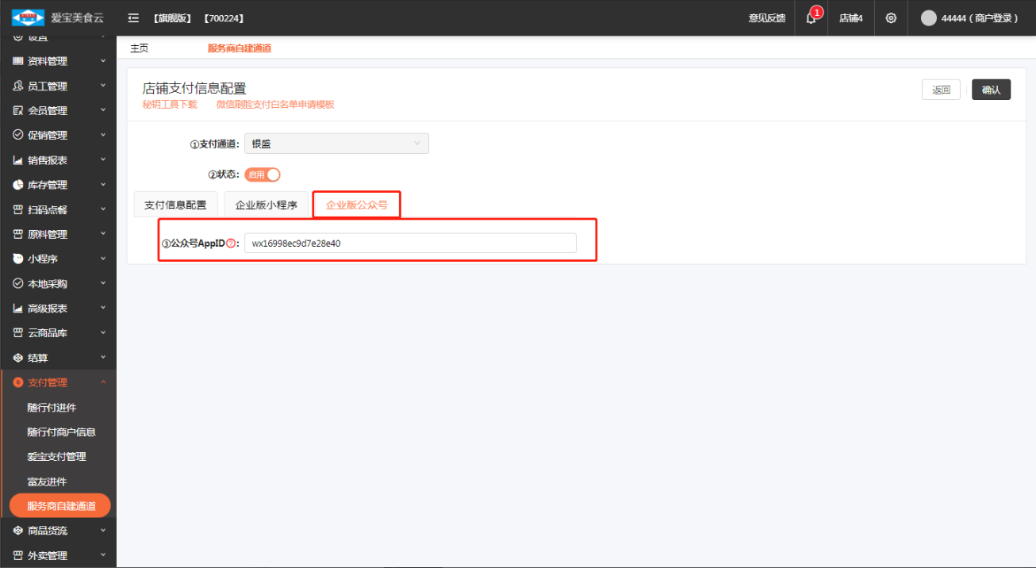Switch to the 企业版小程序 tab
This screenshot has width=1036, height=568.
pos(266,205)
